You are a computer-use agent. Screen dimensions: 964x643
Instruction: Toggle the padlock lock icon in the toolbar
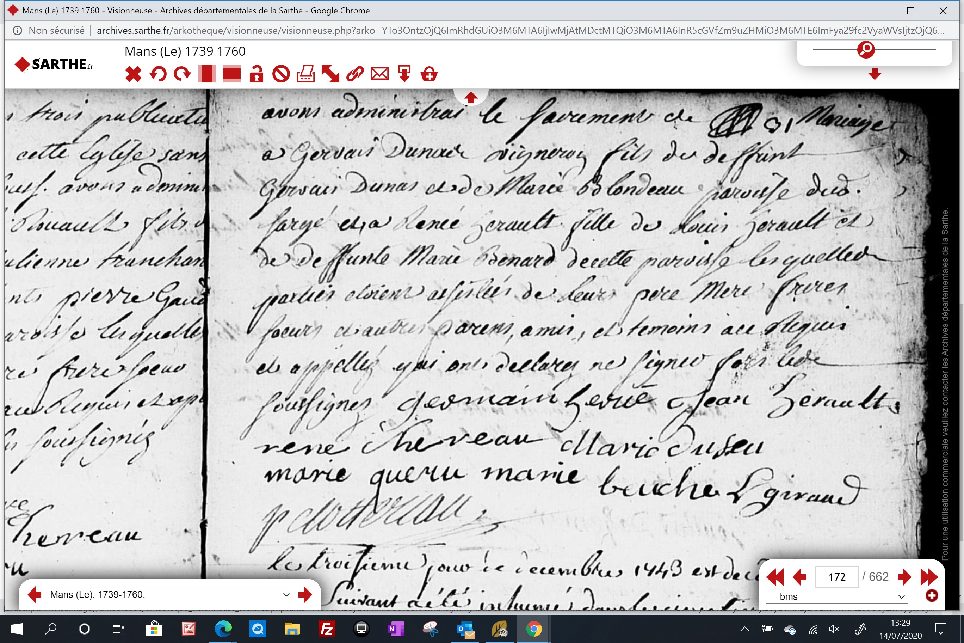tap(257, 74)
